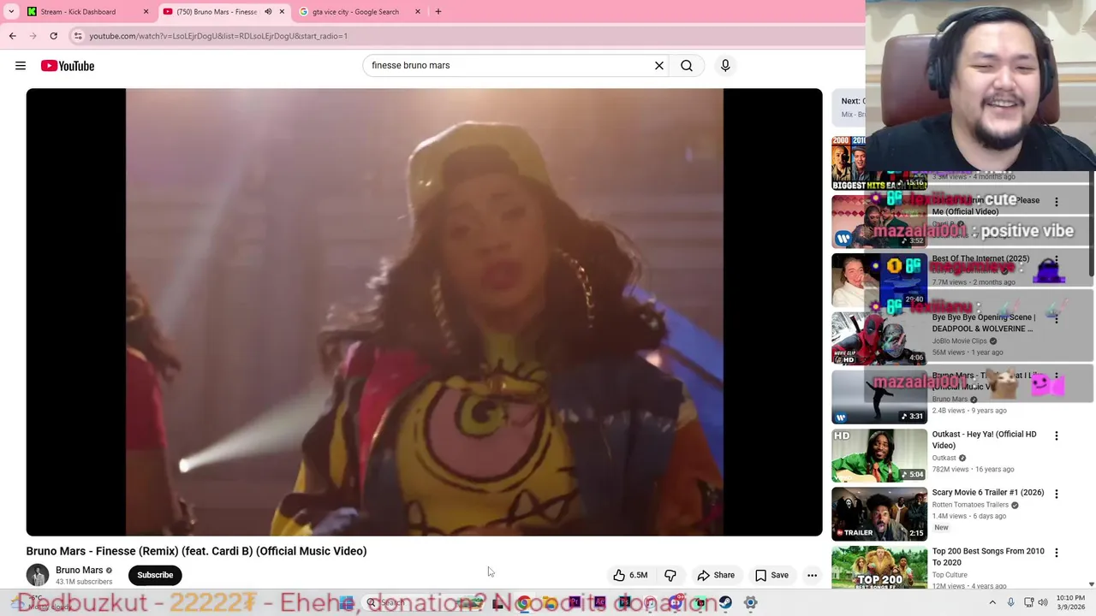
Task: Open Steam from the taskbar
Action: (x=725, y=603)
